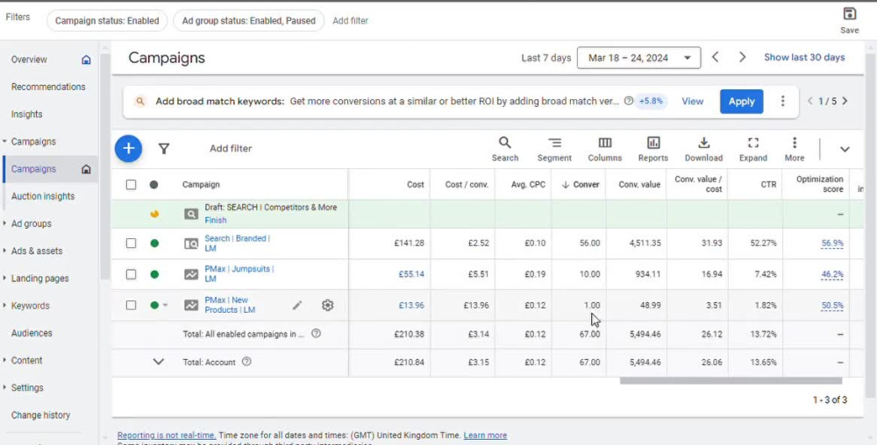Open Insights in the sidebar
877x445 pixels.
click(x=26, y=115)
